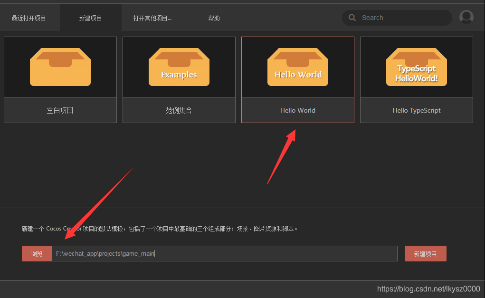This screenshot has width=485, height=298.
Task: Click the magnifier search icon
Action: (352, 18)
